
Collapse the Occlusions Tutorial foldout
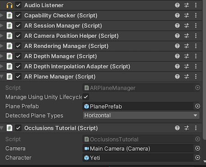coord(1,128)
